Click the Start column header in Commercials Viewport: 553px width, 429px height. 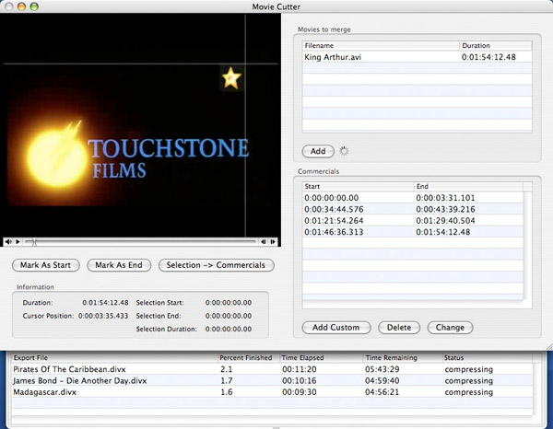click(358, 186)
